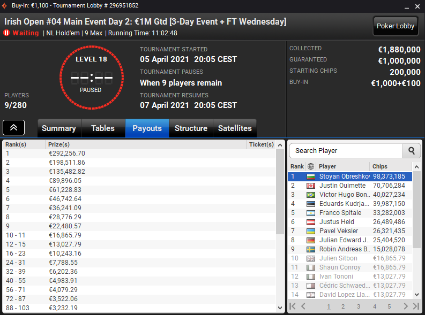Jump to last page of player list
This screenshot has width=425, height=315.
(416, 306)
